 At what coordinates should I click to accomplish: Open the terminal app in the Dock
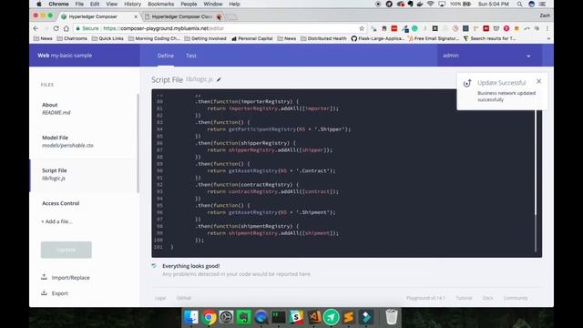point(279,317)
